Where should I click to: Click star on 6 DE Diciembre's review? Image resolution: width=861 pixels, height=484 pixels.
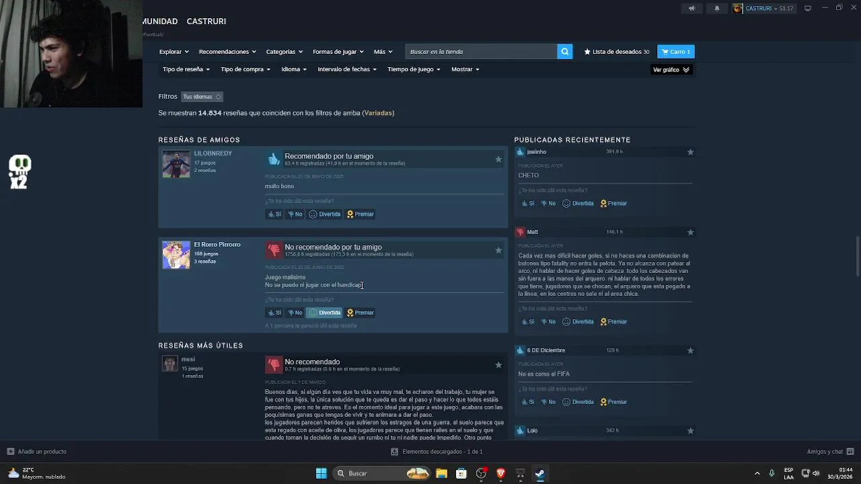690,350
